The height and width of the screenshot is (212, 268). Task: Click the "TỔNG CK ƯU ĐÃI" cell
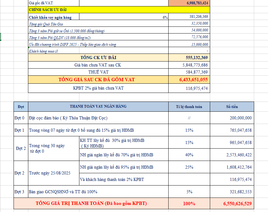coord(98,58)
